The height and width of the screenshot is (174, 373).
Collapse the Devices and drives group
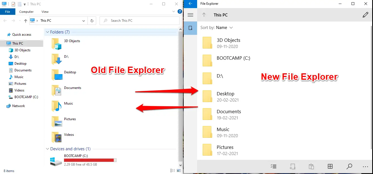pyautogui.click(x=47, y=149)
